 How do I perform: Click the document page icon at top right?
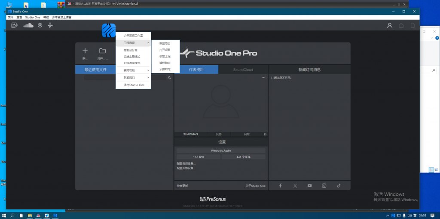[x=413, y=25]
